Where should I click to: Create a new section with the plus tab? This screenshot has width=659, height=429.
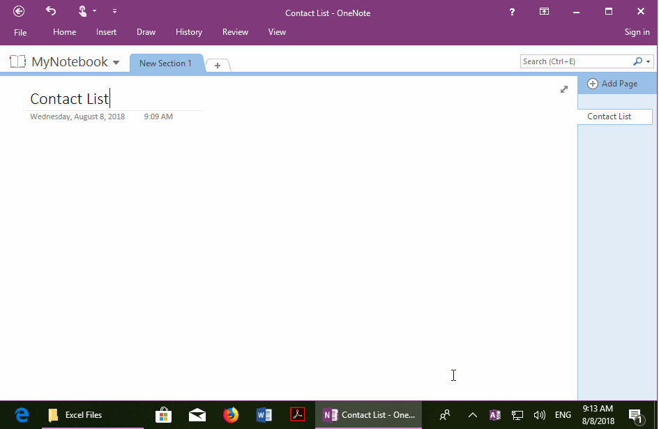[x=218, y=65]
